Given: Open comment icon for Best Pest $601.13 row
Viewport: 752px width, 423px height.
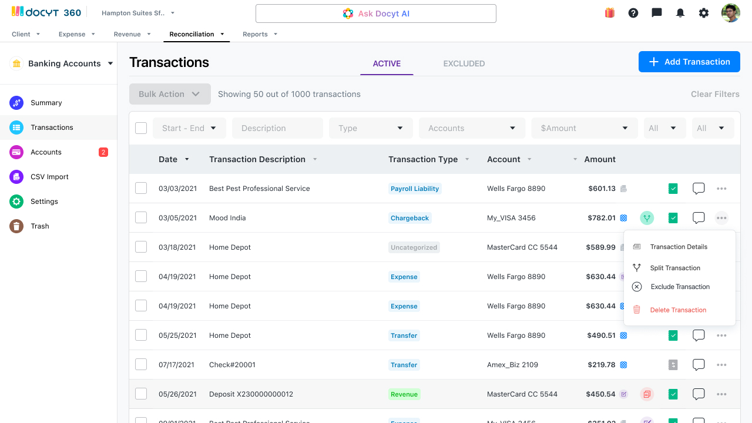Looking at the screenshot, I should tap(699, 189).
